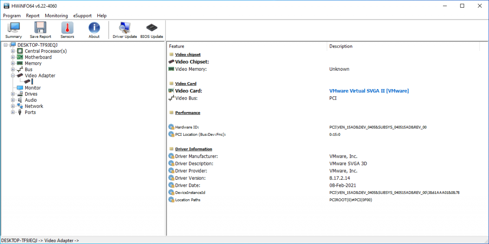Click the Feature column header
Screen dimensions: 489x244
[177, 46]
